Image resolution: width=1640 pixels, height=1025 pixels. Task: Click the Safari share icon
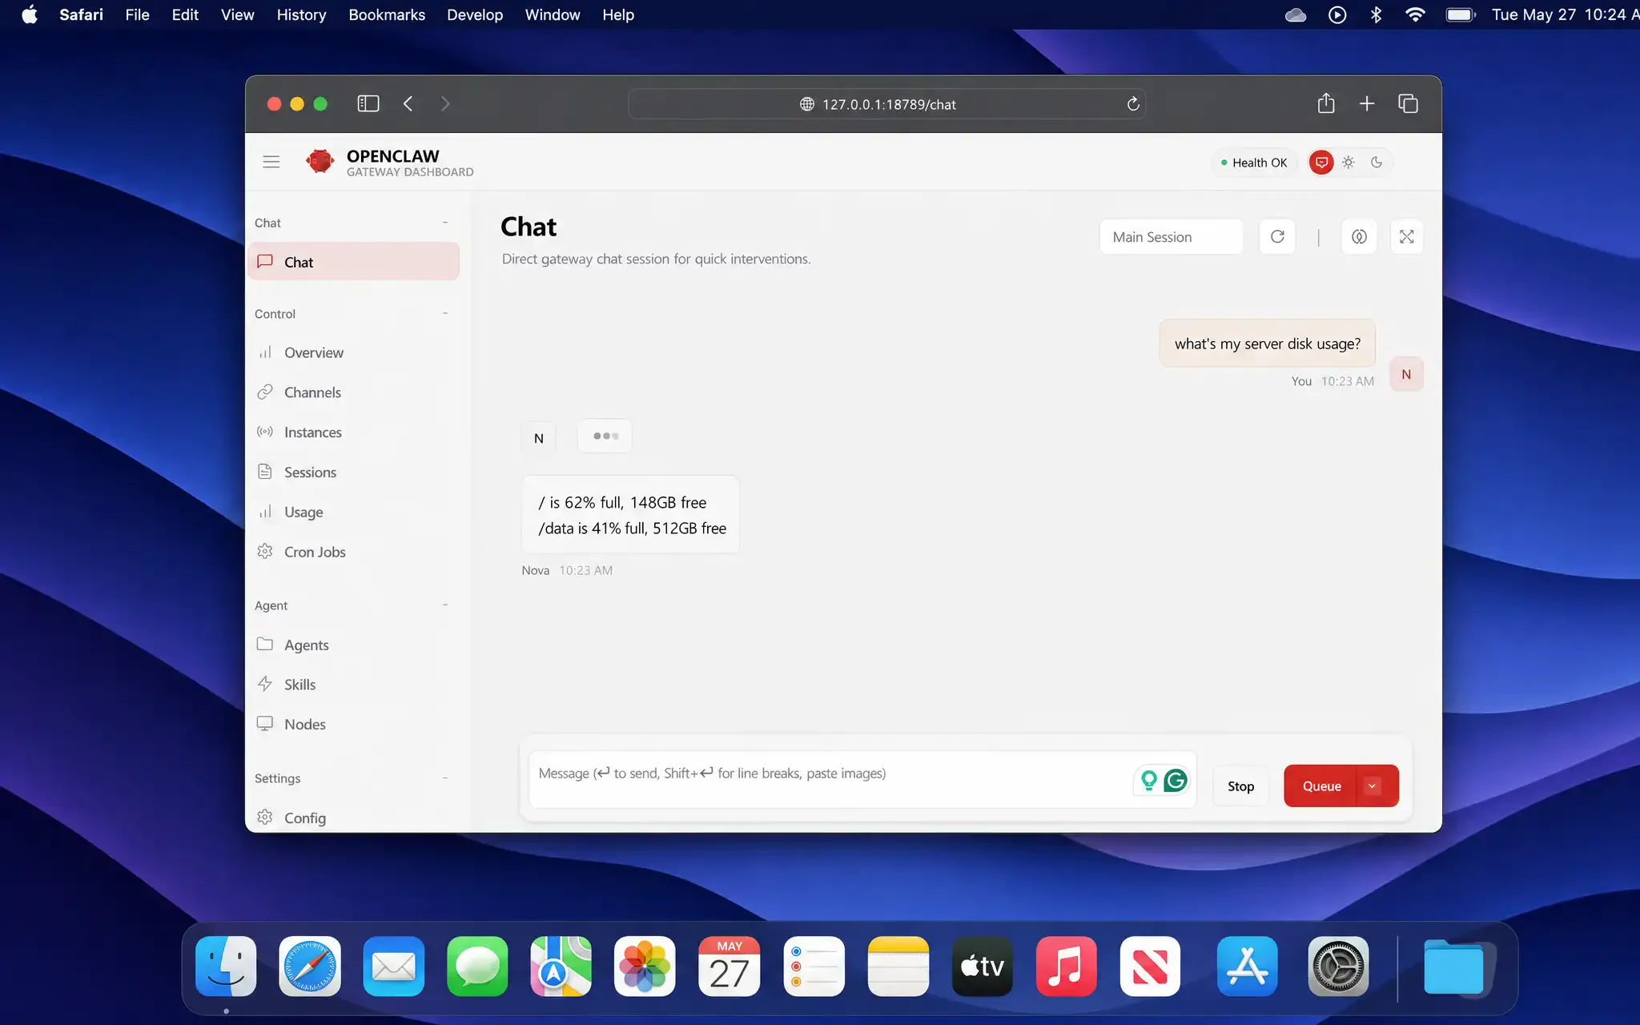click(1326, 103)
